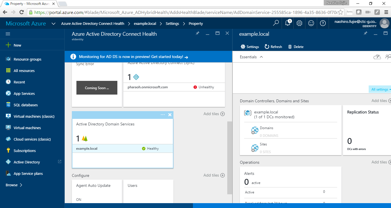Viewport: 391px width, 208px height.
Task: Open All settings link
Action: 380,89
